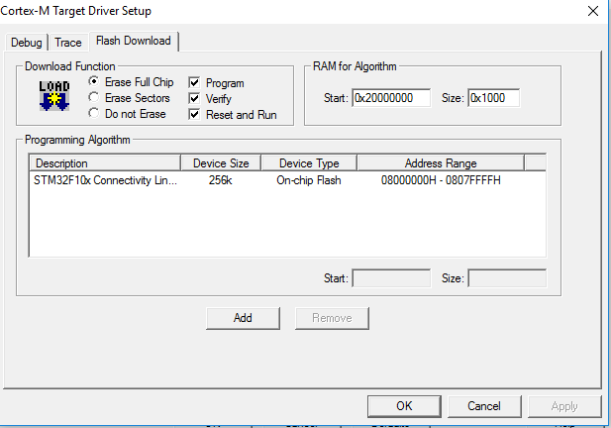Open the Trace tab
The image size is (611, 428).
68,42
